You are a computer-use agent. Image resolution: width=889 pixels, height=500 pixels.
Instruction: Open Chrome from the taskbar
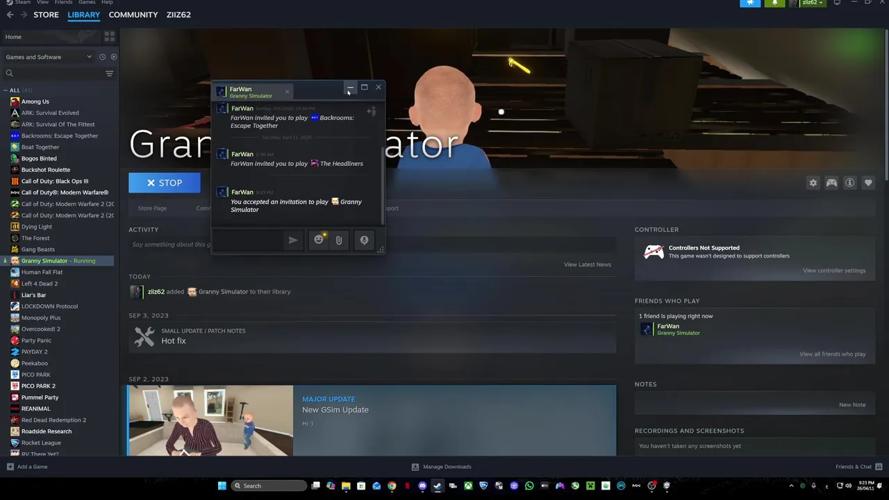pyautogui.click(x=392, y=485)
